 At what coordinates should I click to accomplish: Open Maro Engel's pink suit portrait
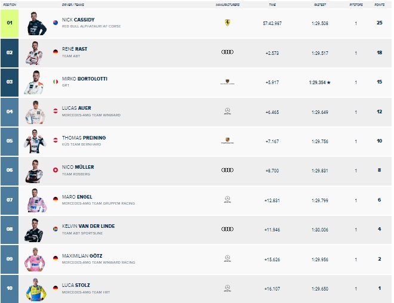tap(36, 200)
